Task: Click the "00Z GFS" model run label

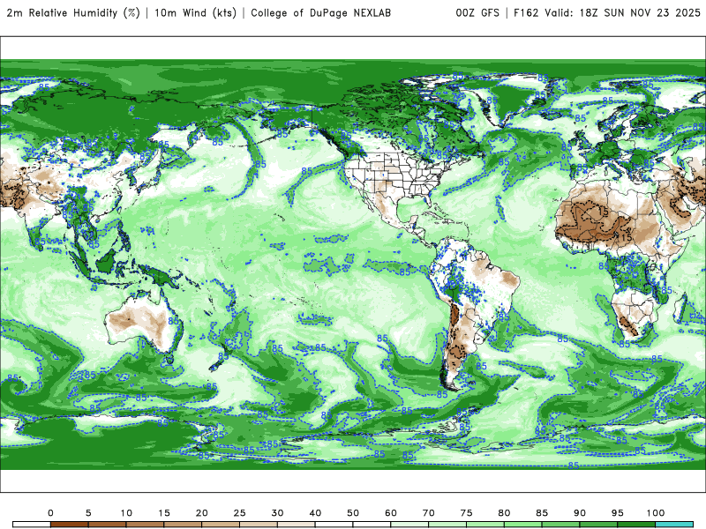Action: pos(477,12)
